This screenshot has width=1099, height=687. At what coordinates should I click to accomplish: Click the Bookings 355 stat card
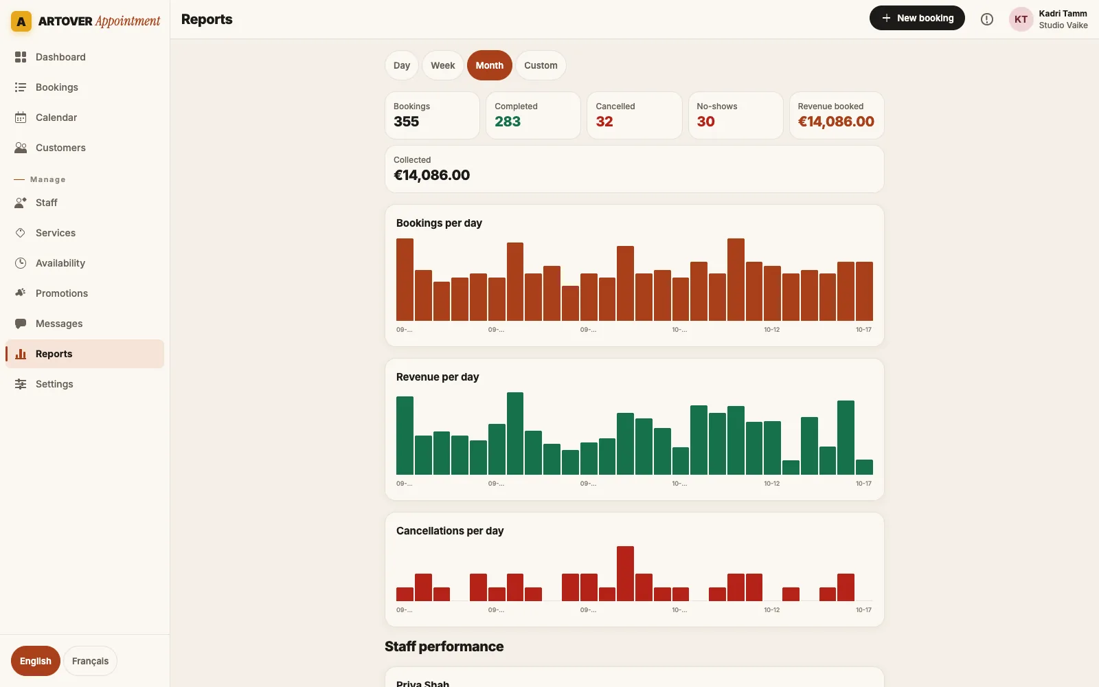pyautogui.click(x=432, y=115)
